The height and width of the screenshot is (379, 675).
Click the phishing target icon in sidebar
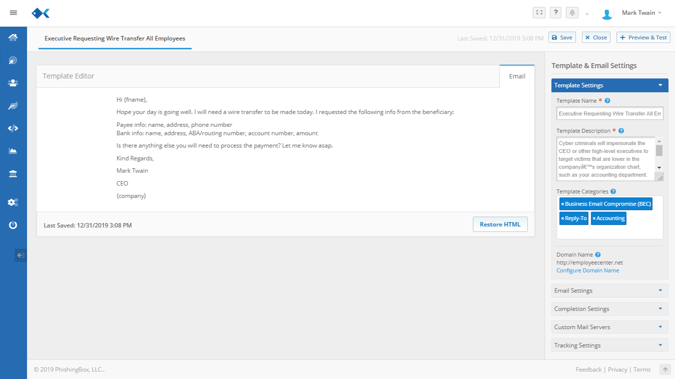[13, 60]
